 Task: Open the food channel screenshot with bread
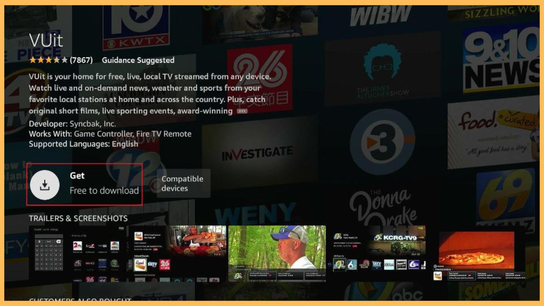click(x=177, y=254)
